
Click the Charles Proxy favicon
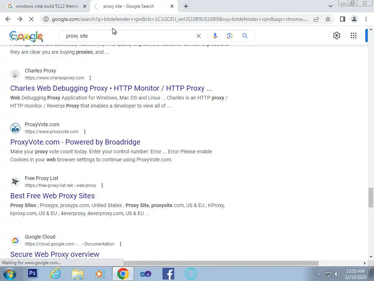(15, 74)
